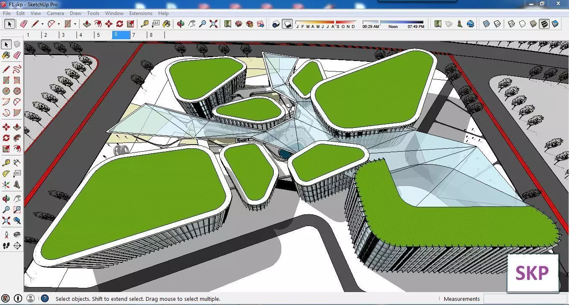
Task: Click the Add Location map icon
Action: (438, 24)
